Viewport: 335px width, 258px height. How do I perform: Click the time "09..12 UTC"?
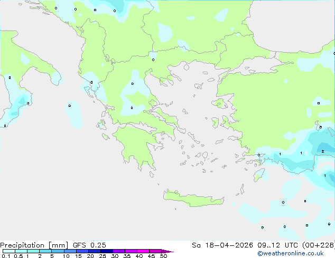[x=277, y=245]
